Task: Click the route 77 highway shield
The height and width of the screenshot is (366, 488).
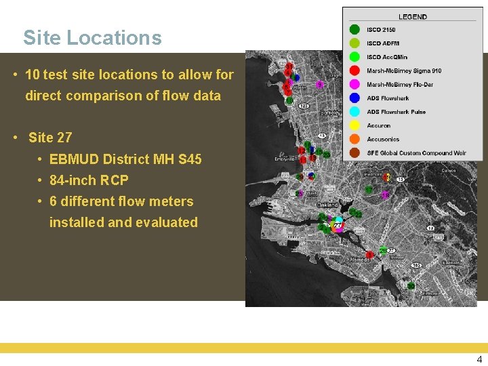Action: 392,250
